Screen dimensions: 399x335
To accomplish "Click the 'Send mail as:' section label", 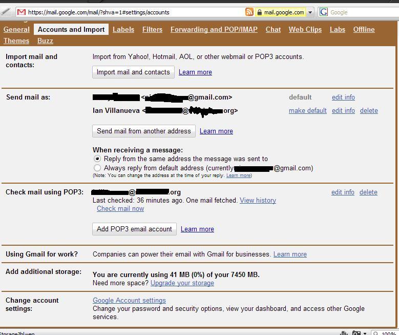I will tap(28, 97).
